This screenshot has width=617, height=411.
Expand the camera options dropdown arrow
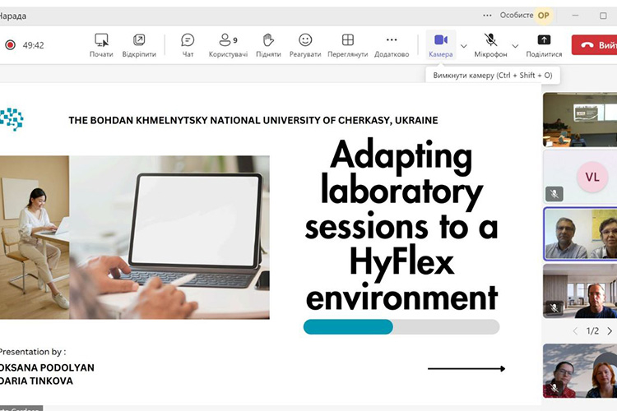[464, 45]
